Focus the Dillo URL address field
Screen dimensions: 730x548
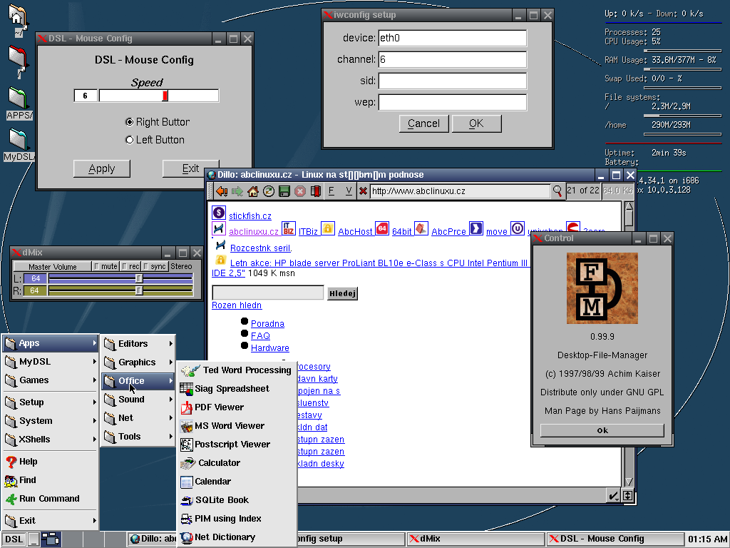(460, 191)
